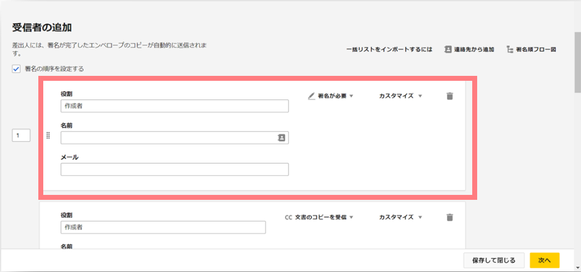Click the 連絡先から追加 contact icon
581x272 pixels.
pyautogui.click(x=447, y=49)
